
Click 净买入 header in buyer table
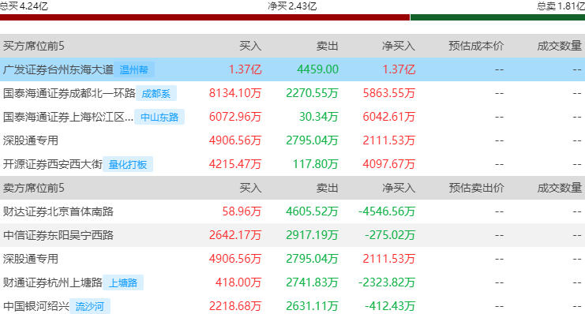coord(399,46)
